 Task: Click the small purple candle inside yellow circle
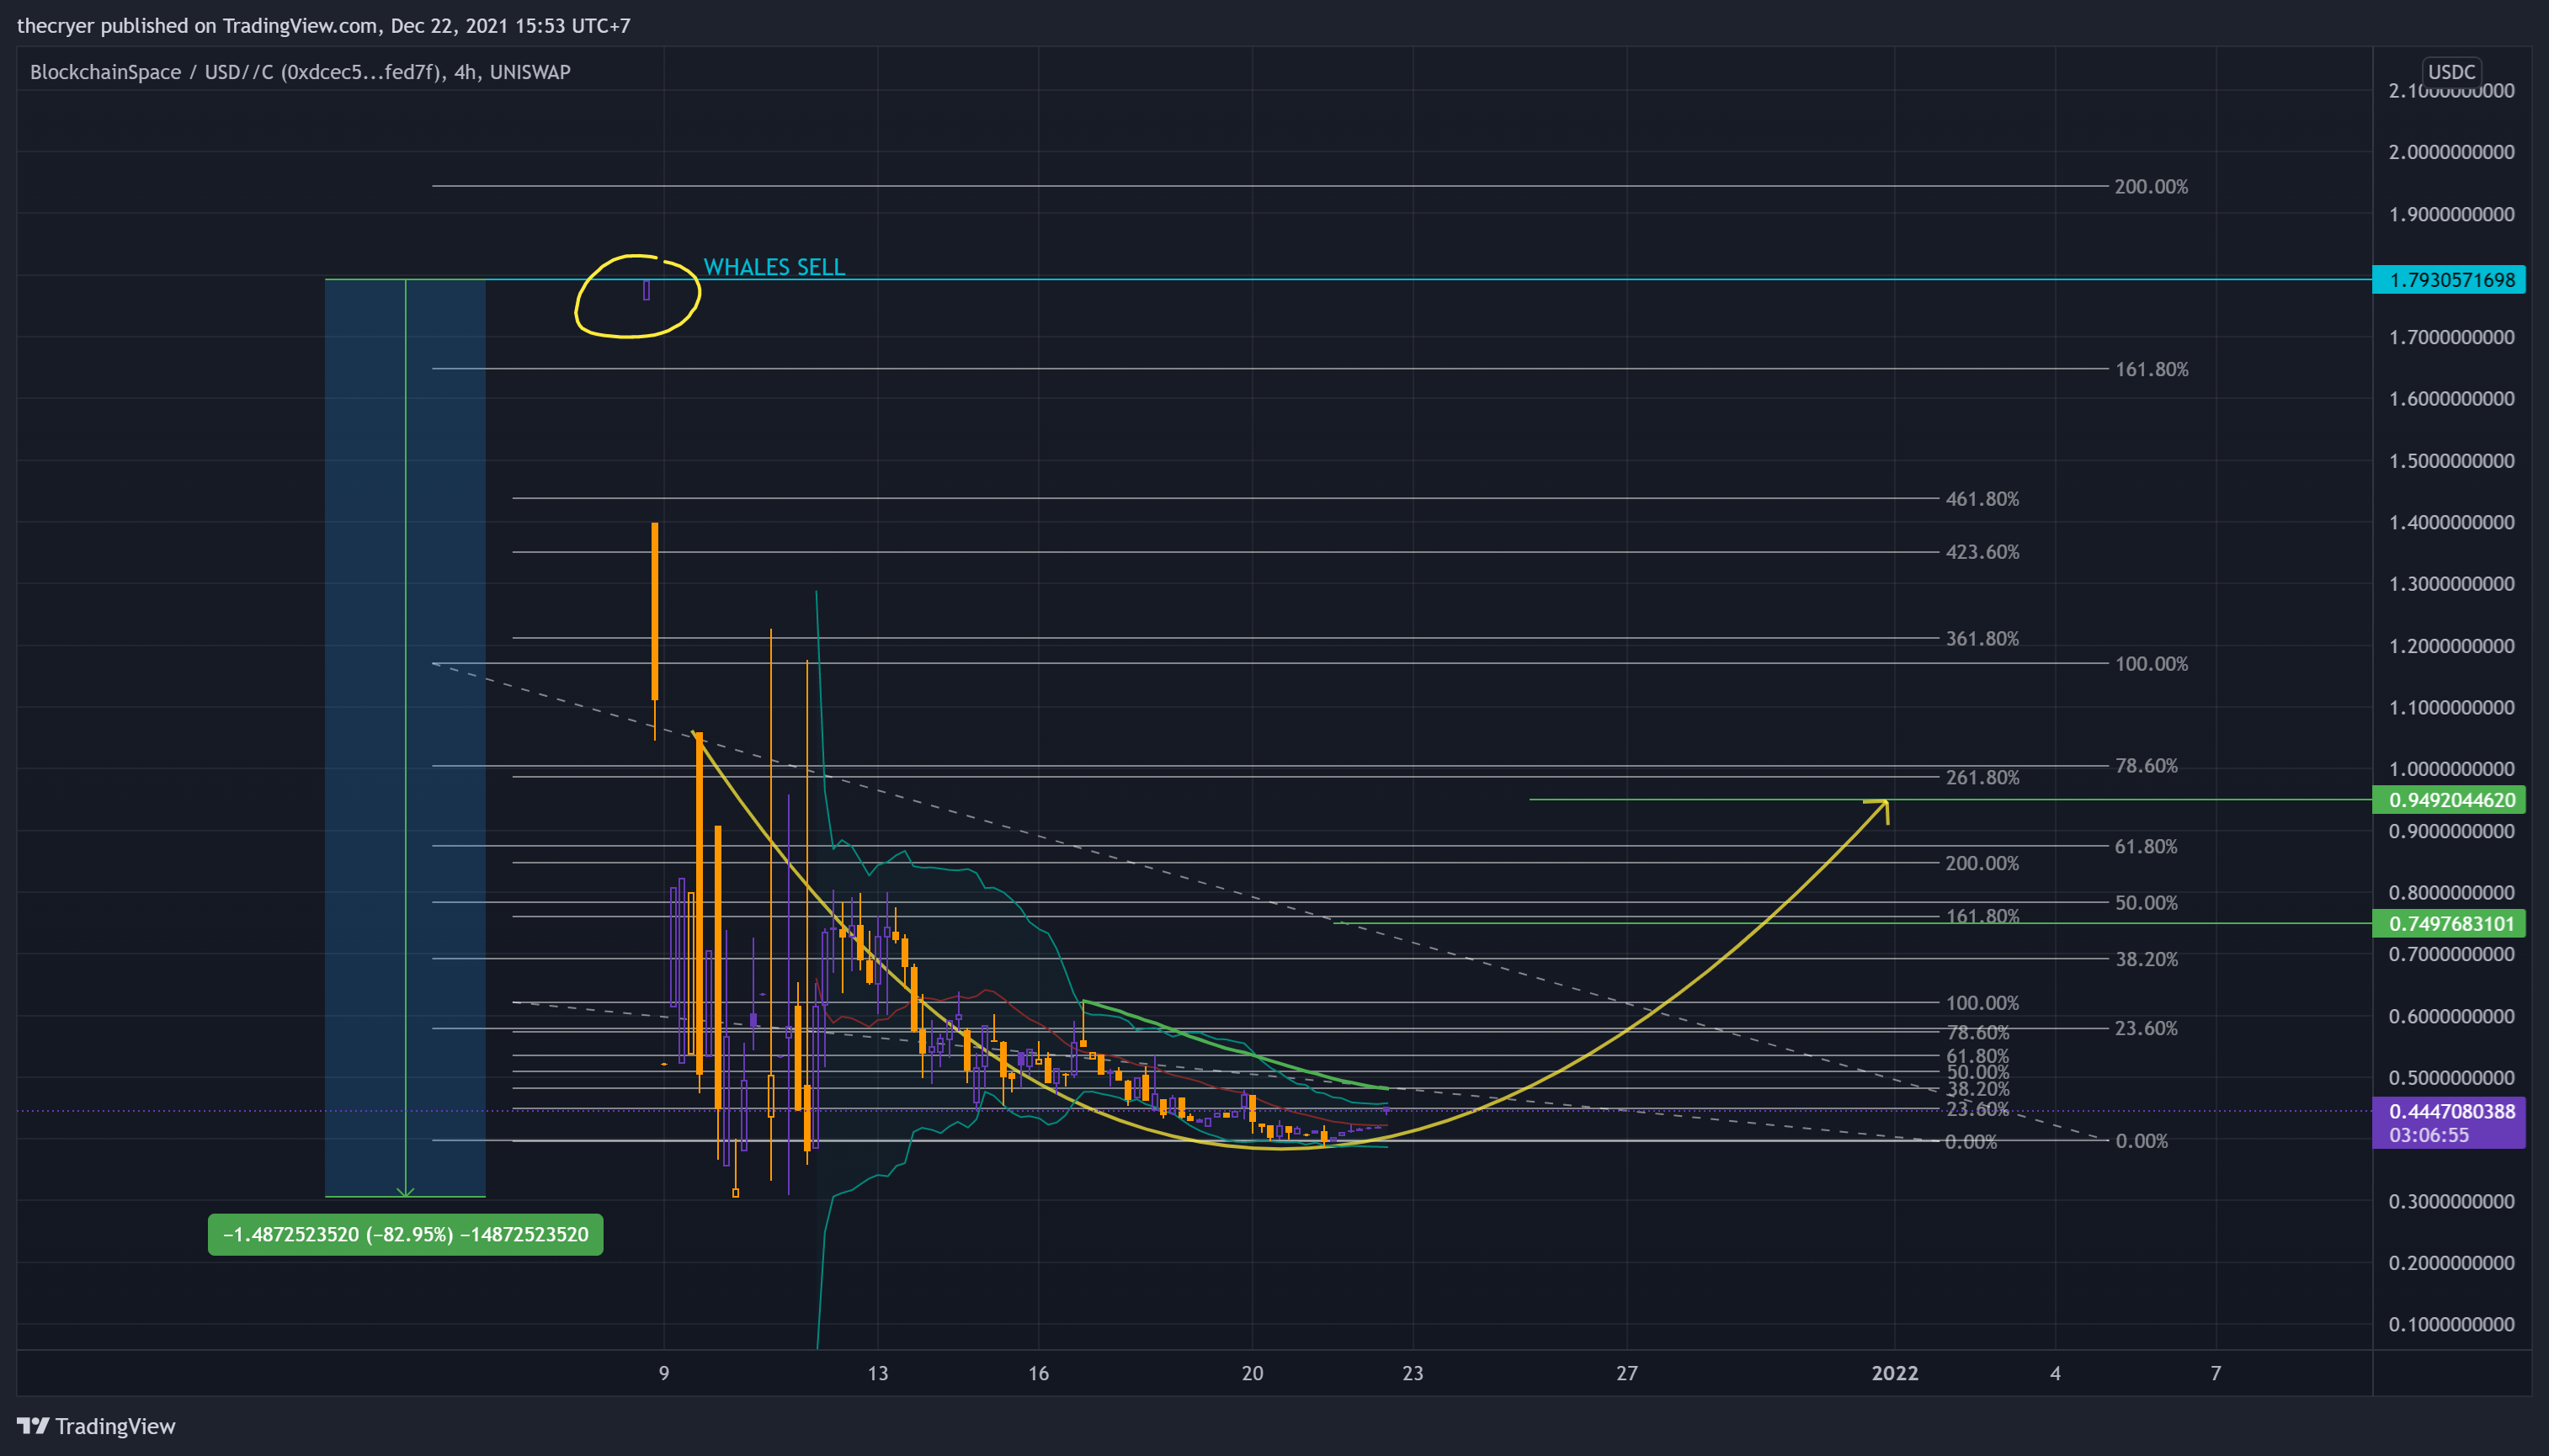[646, 290]
